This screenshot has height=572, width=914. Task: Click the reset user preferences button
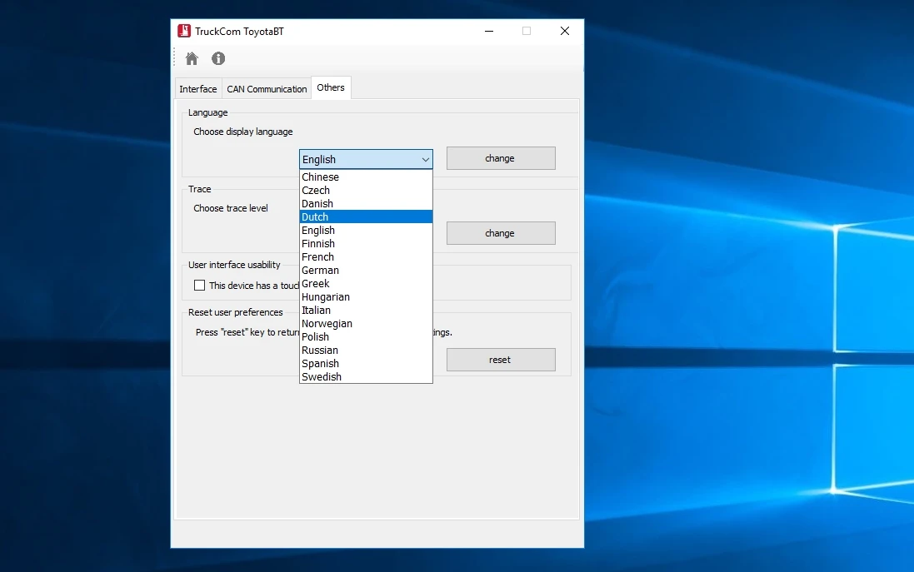500,360
